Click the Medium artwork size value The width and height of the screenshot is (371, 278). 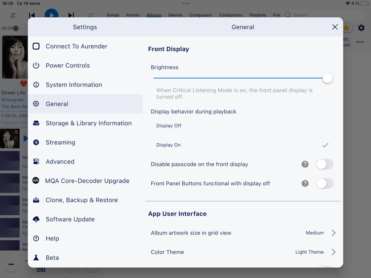[314, 233]
